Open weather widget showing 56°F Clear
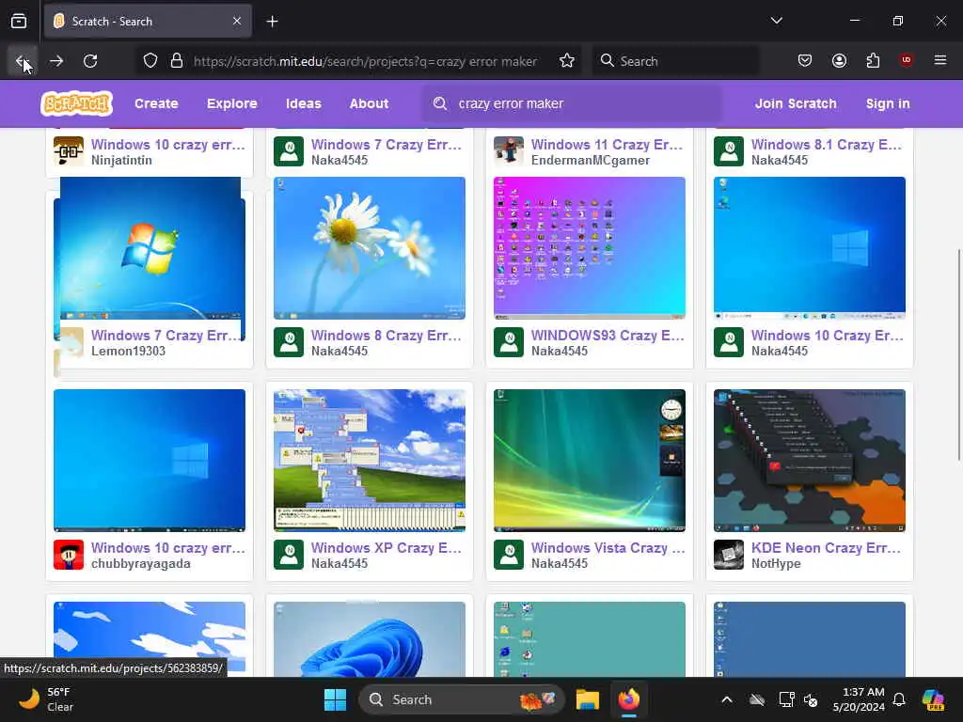 pyautogui.click(x=46, y=699)
